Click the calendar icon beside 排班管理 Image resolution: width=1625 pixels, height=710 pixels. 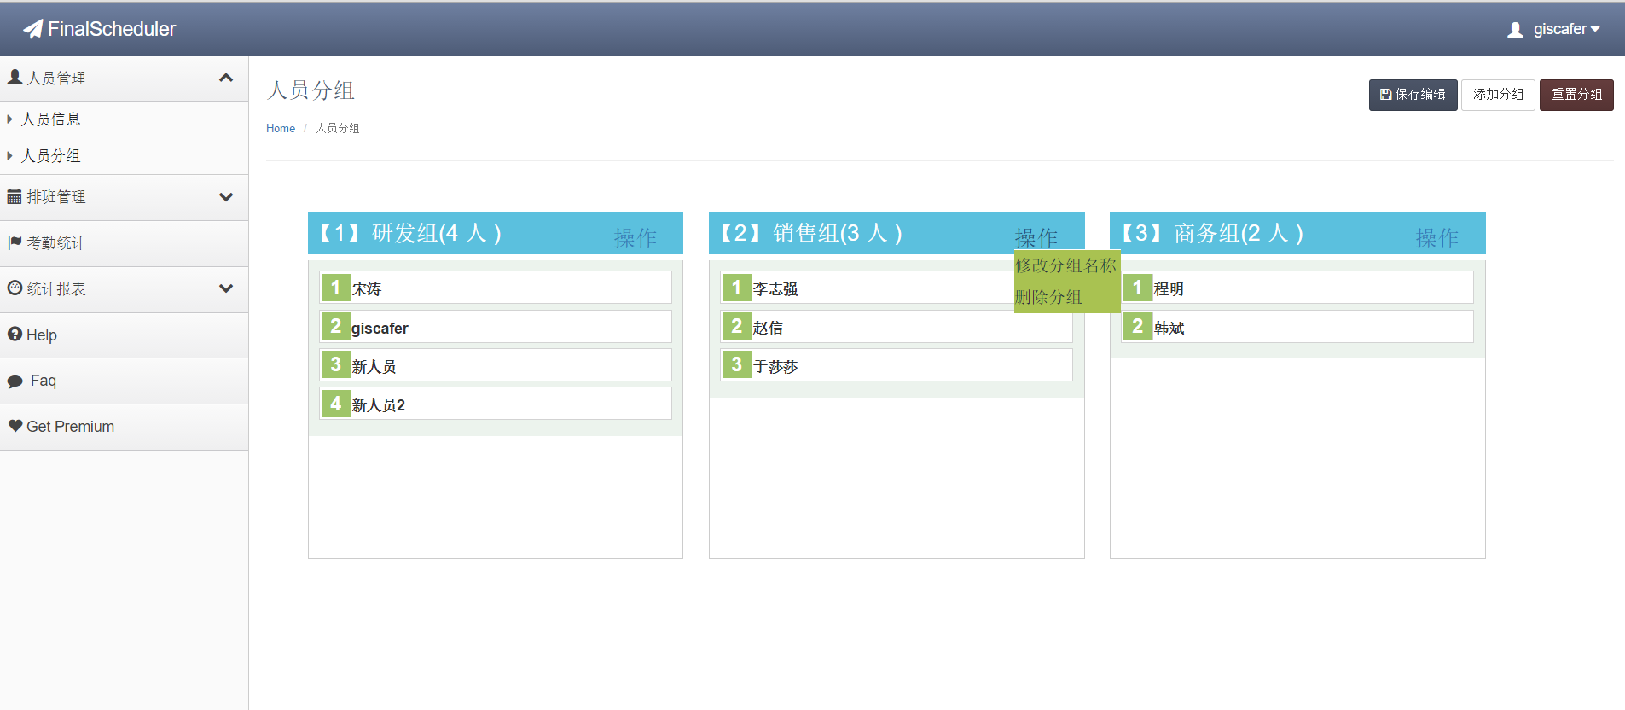(15, 196)
